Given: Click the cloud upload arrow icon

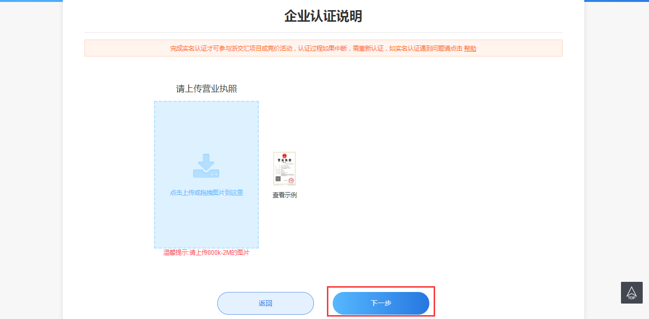Looking at the screenshot, I should coord(206,162).
